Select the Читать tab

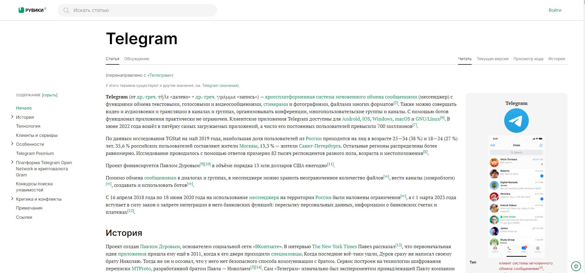465,59
